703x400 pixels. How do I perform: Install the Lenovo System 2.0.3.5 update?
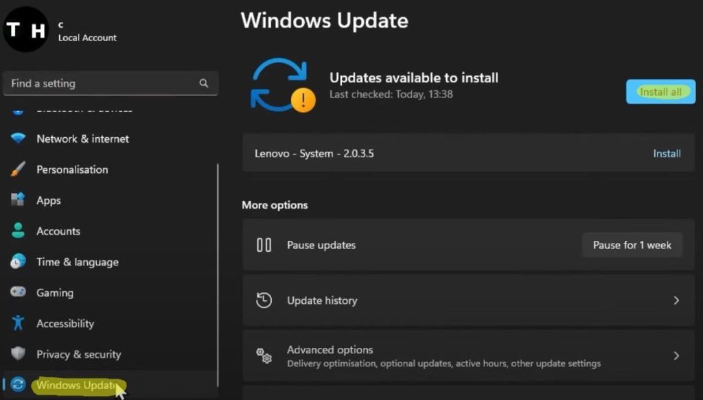(667, 154)
